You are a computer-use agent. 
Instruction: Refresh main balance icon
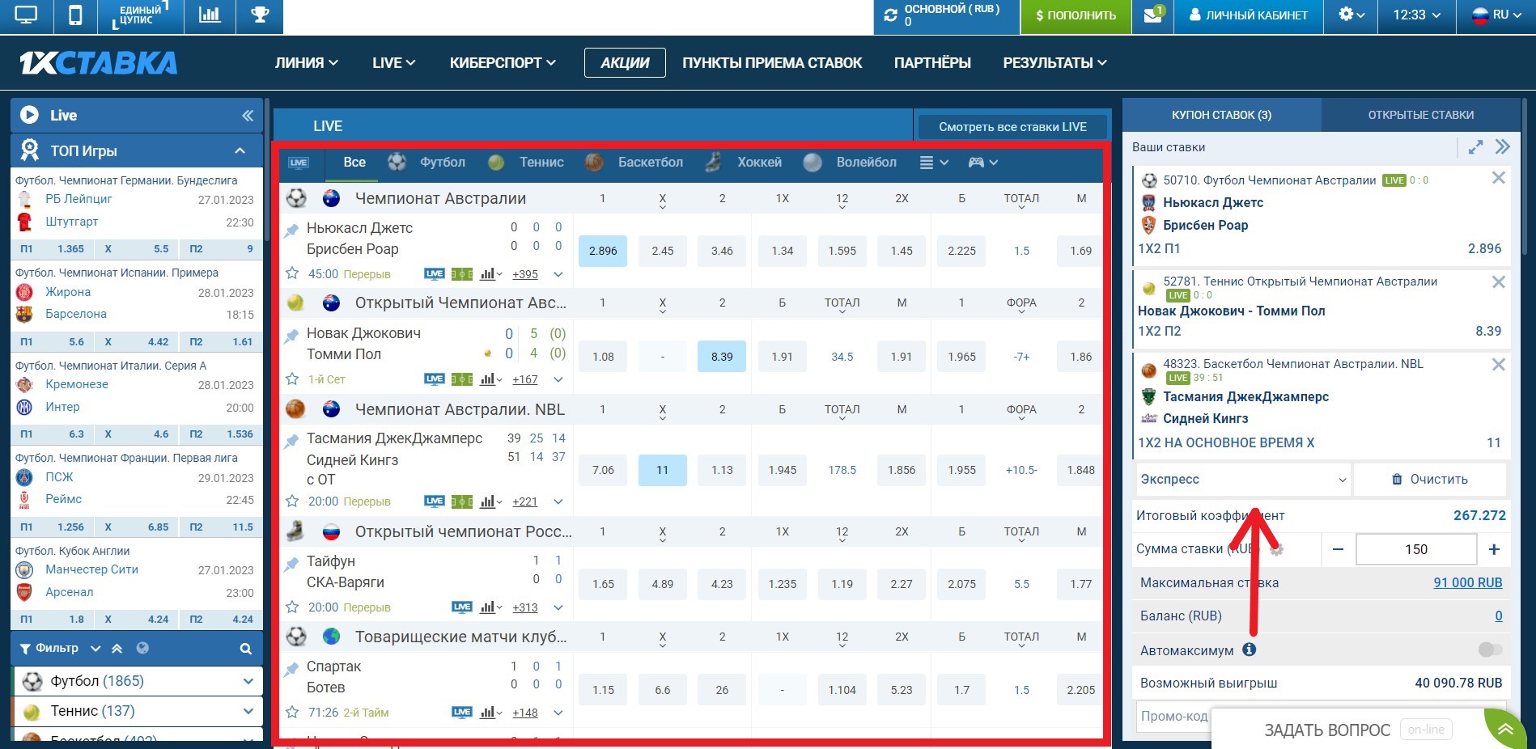tap(891, 15)
